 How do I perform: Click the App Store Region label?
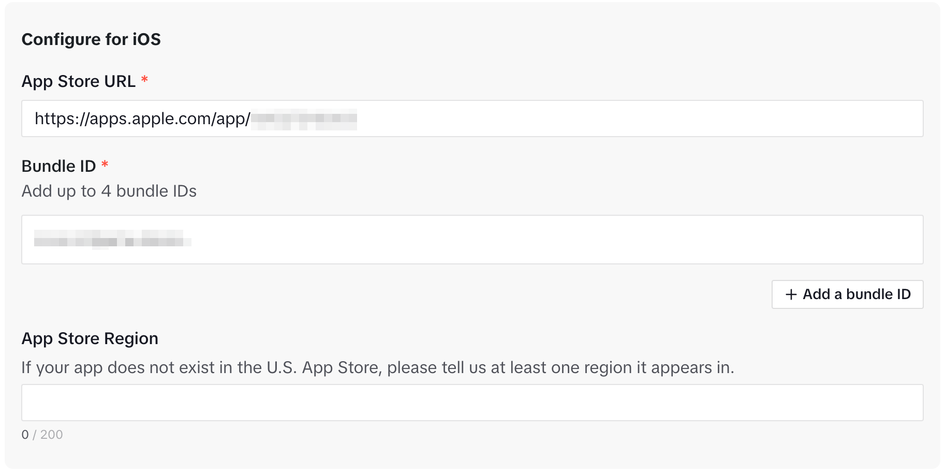click(90, 338)
